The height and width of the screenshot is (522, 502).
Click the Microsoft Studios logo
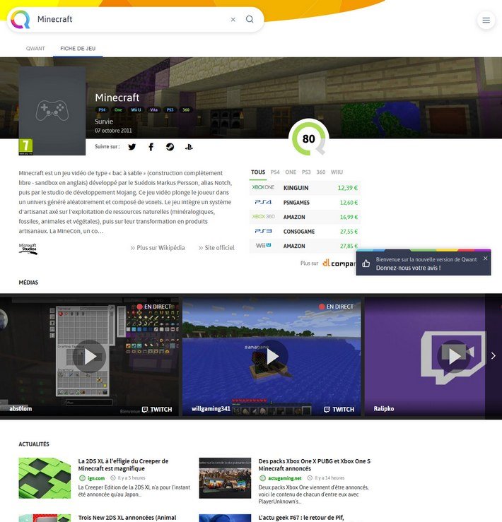pyautogui.click(x=28, y=249)
